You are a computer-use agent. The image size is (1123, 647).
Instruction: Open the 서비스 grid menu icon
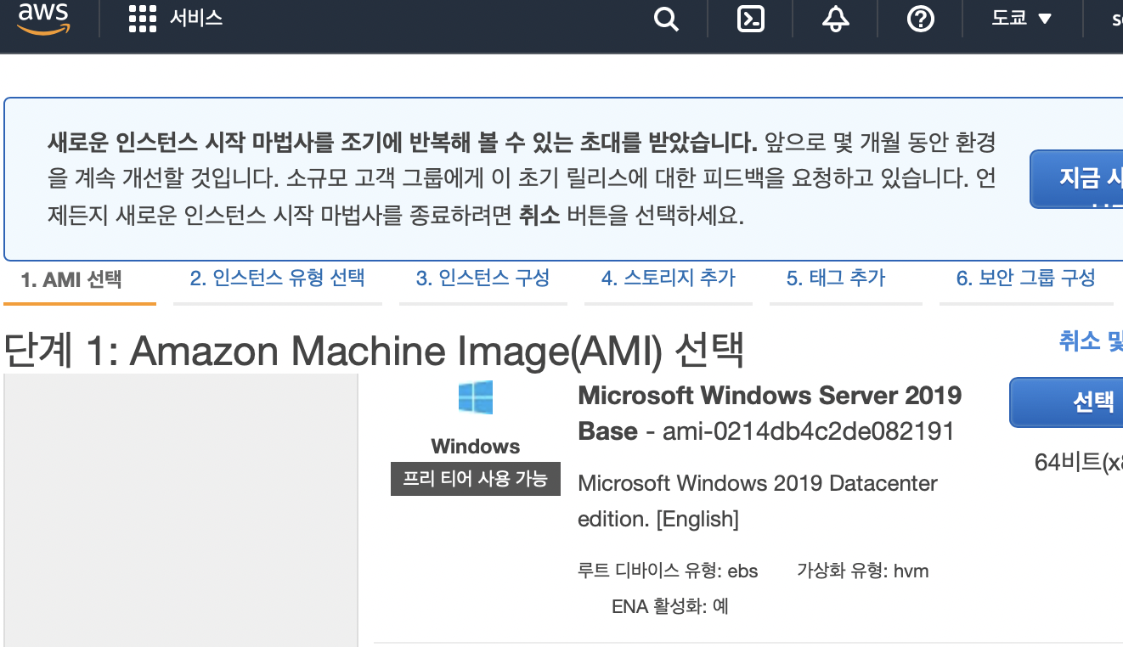tap(143, 19)
